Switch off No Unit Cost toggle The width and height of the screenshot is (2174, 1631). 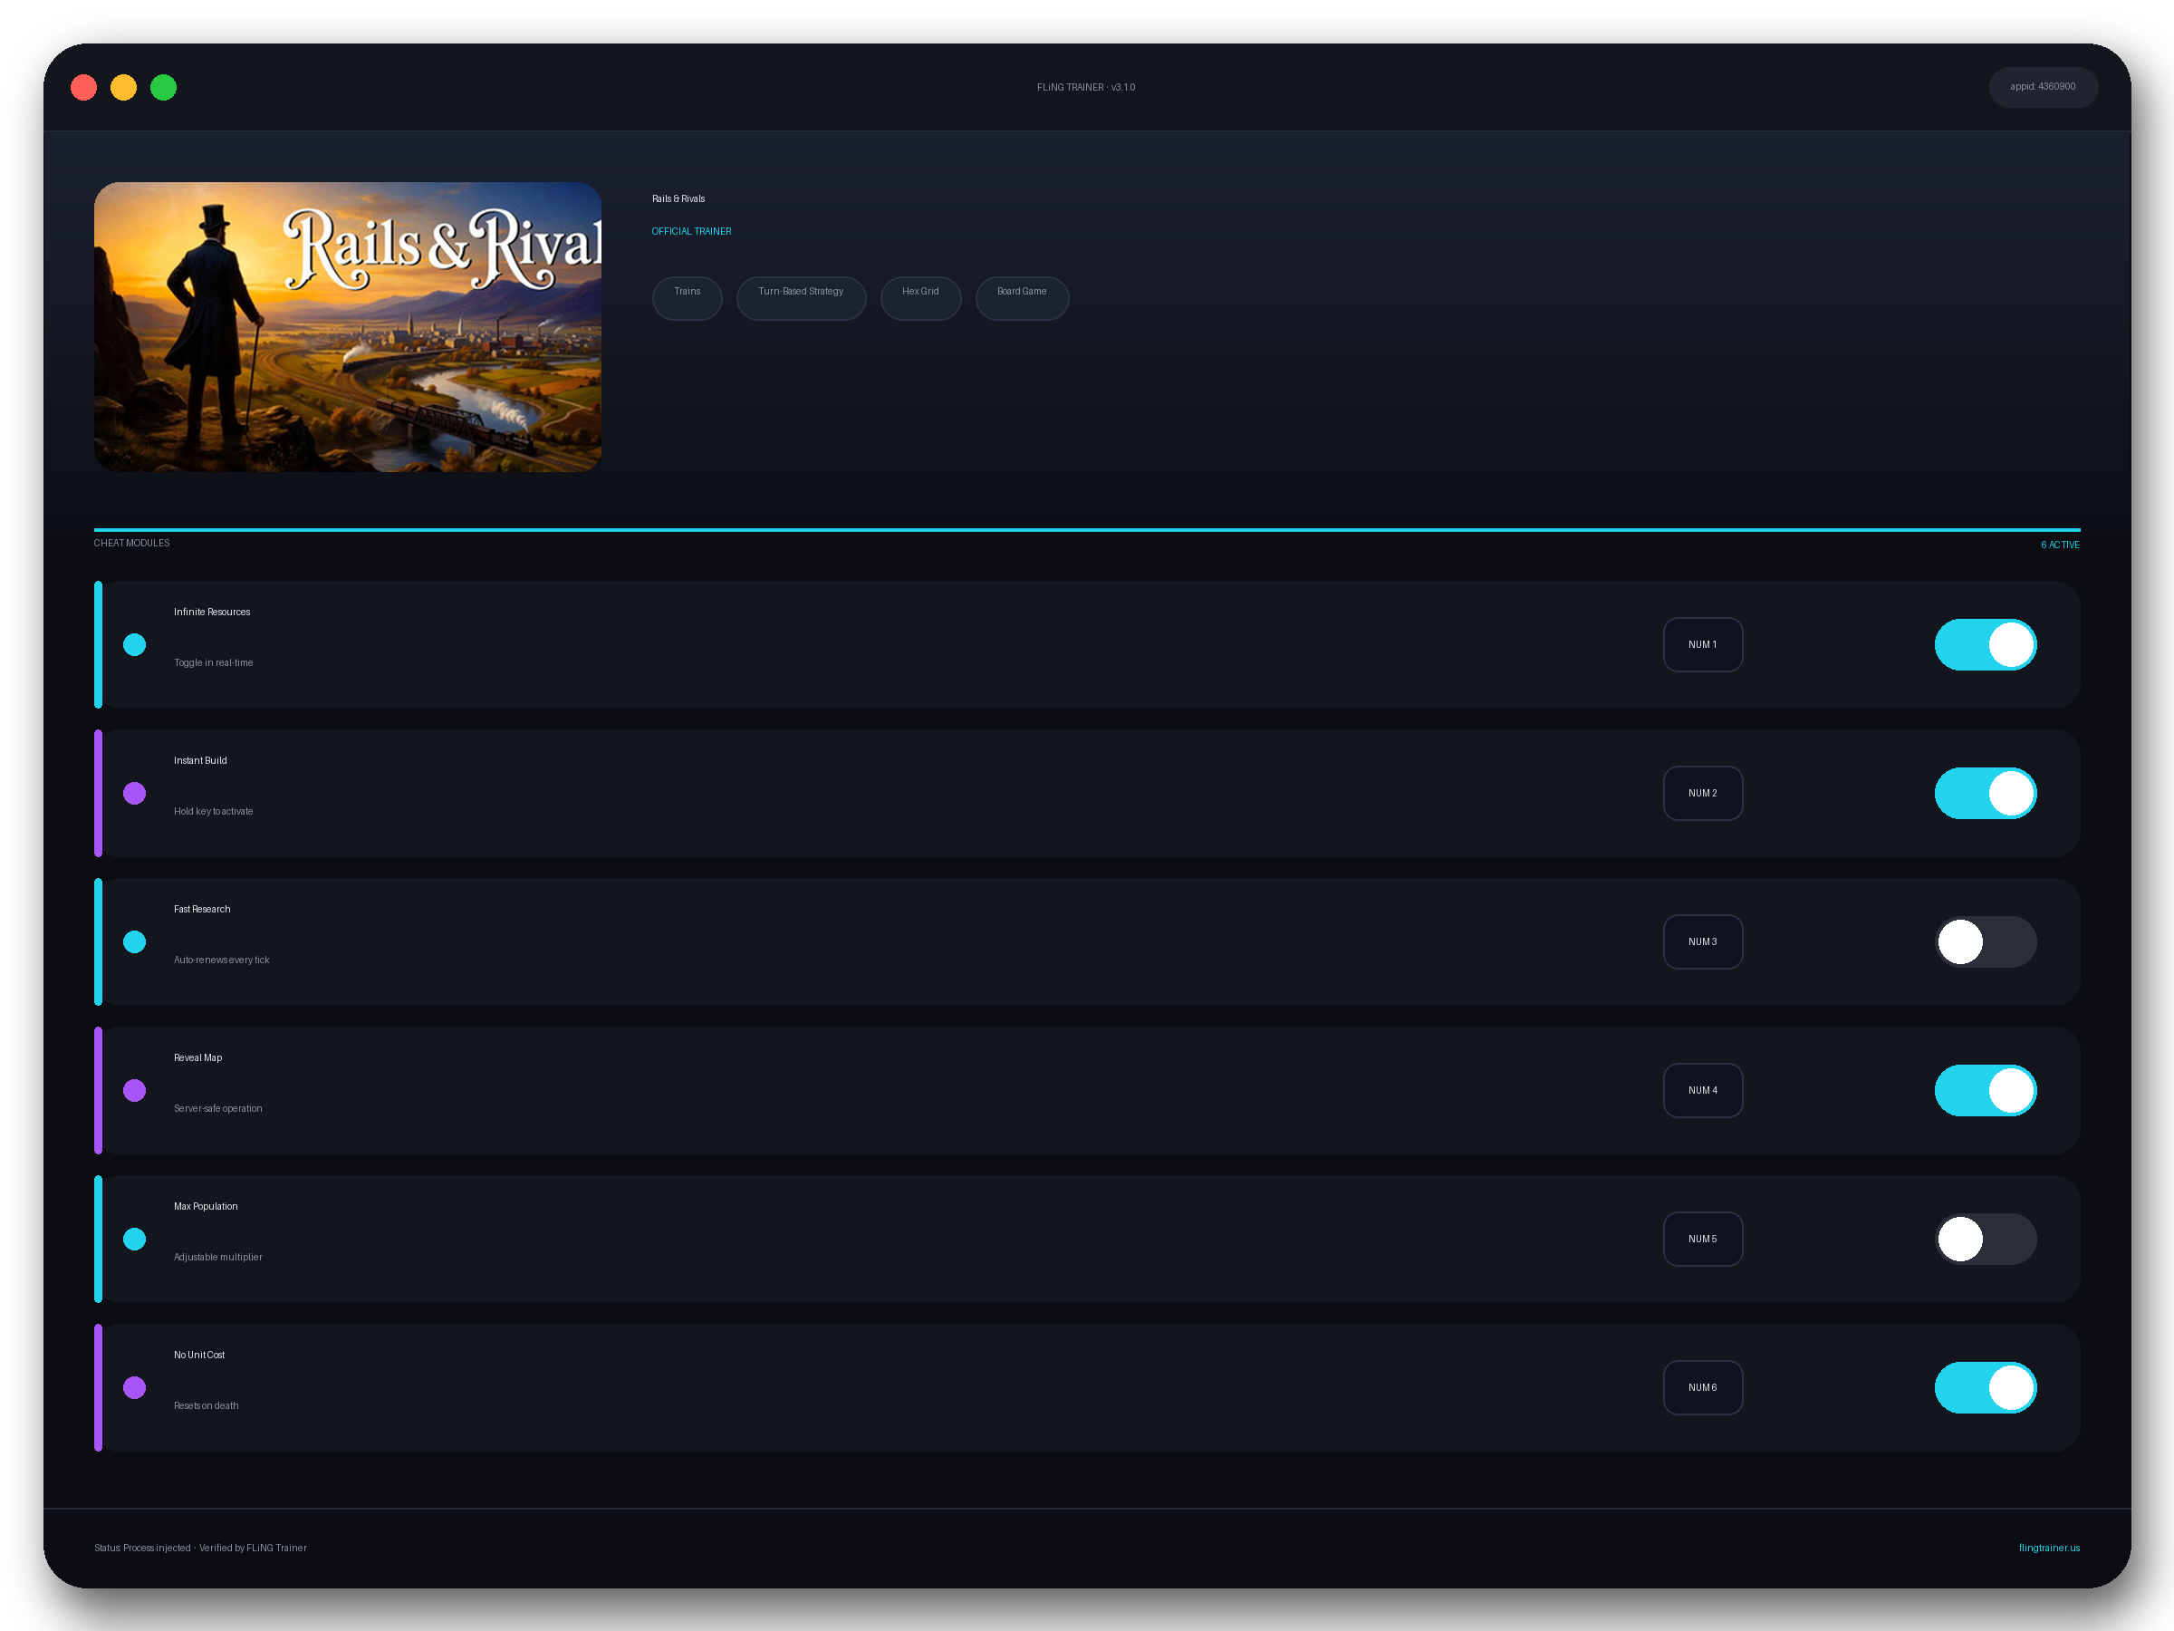1986,1387
